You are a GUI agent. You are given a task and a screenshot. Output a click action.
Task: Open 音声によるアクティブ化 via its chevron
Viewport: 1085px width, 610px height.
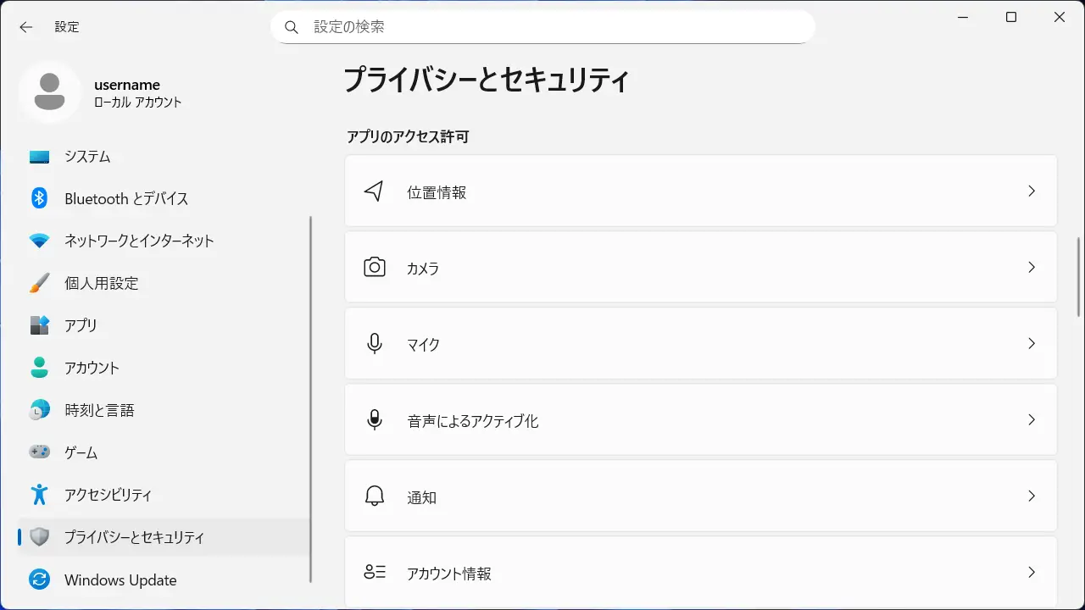(1032, 420)
